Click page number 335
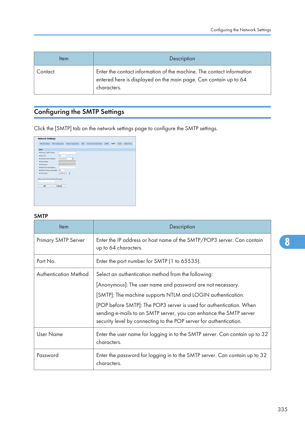 [283, 409]
